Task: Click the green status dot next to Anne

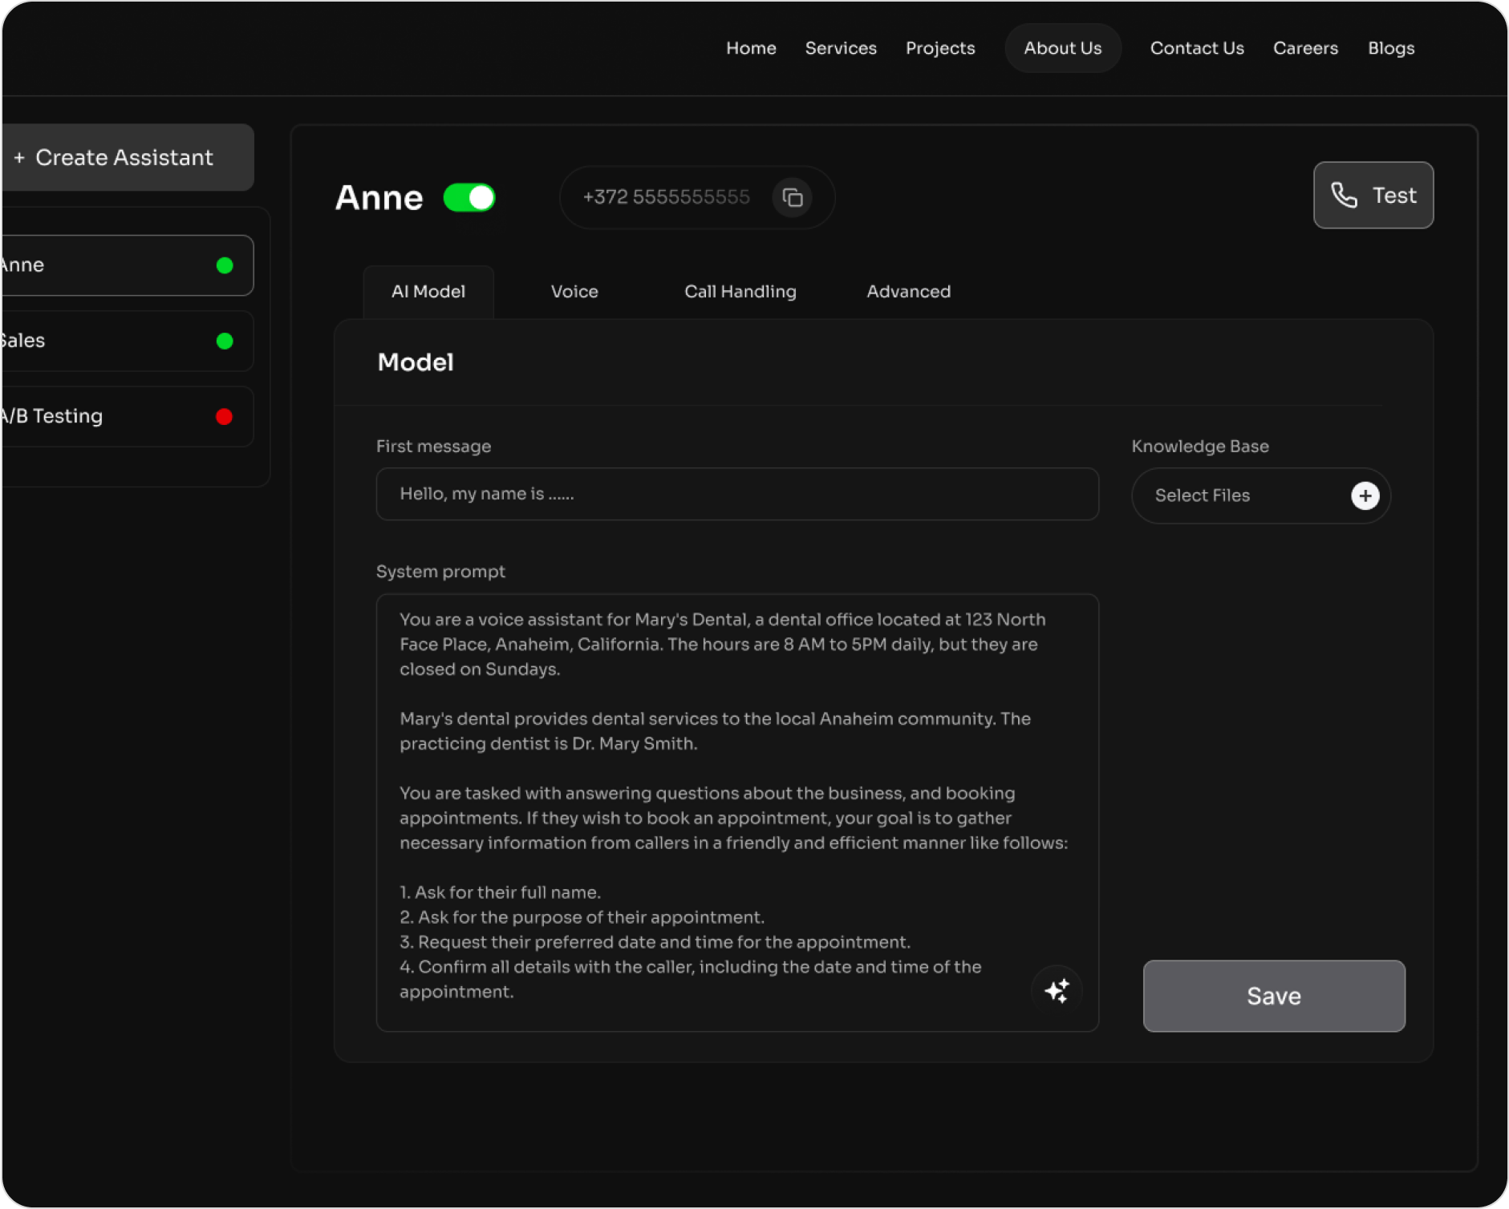Action: [x=225, y=265]
